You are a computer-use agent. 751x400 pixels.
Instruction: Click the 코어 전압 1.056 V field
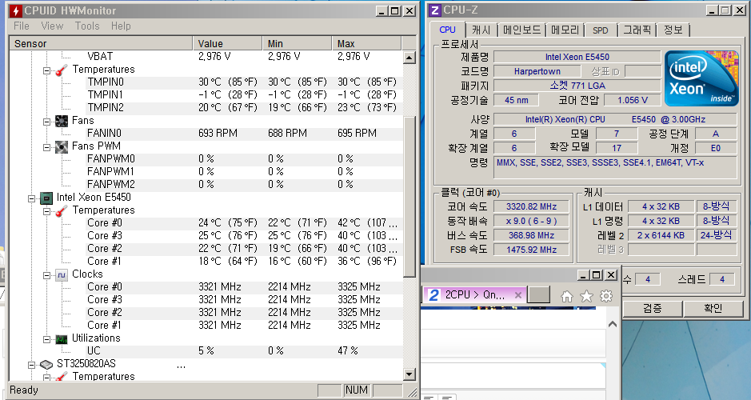632,100
